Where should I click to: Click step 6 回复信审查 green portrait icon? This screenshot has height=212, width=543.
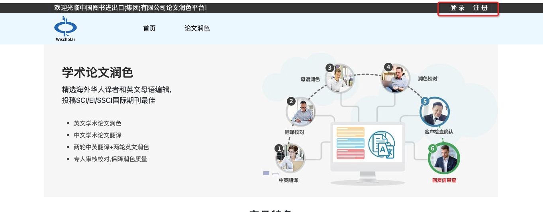coord(444,159)
